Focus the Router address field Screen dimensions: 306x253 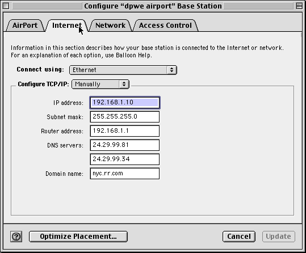(x=125, y=131)
